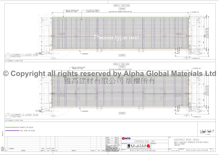
Task: Click the revision letter 'A' box
Action: click(213, 150)
